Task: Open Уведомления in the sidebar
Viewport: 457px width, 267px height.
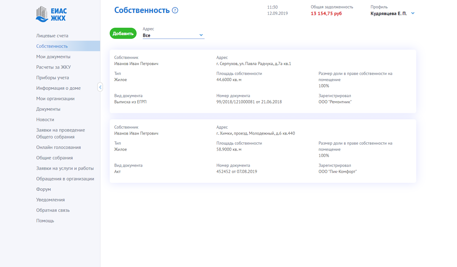Action: click(x=51, y=200)
